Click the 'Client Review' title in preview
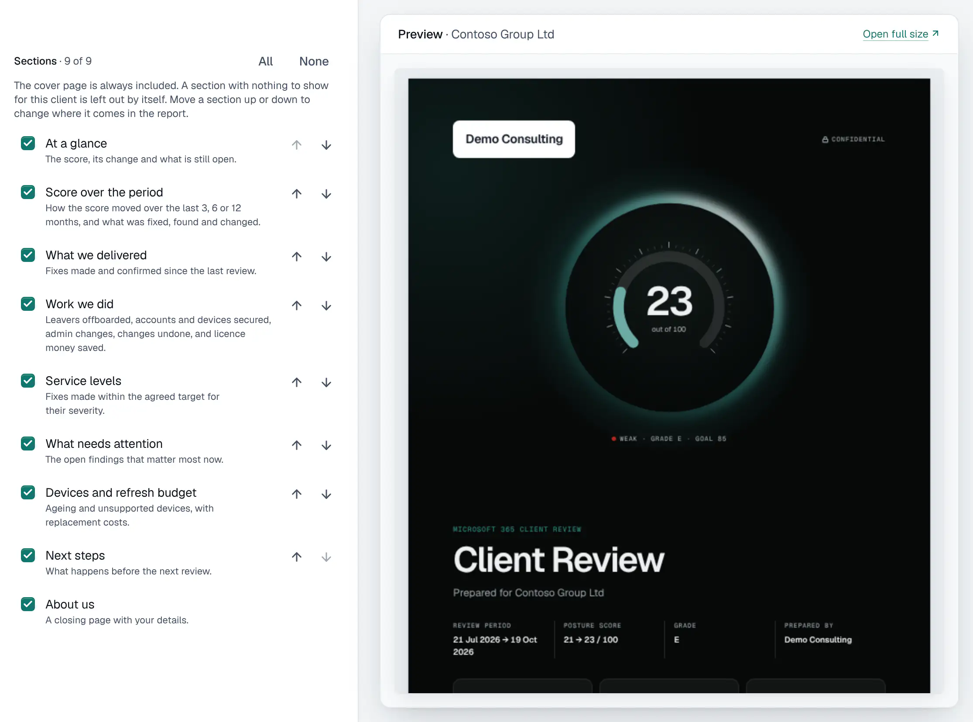 pos(559,560)
